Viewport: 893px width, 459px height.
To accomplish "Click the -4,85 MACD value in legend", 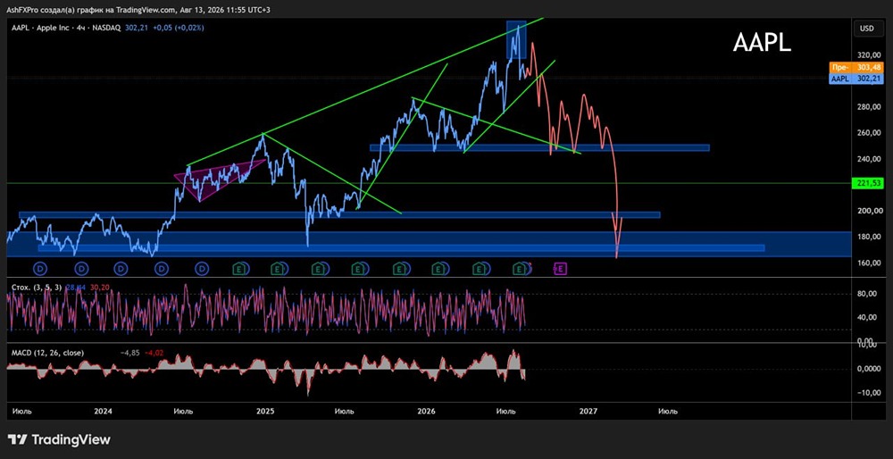I will point(129,353).
